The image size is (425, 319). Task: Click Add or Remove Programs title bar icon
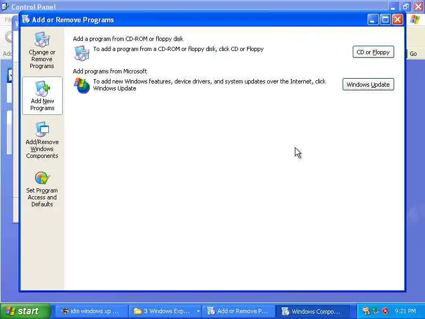click(x=25, y=19)
